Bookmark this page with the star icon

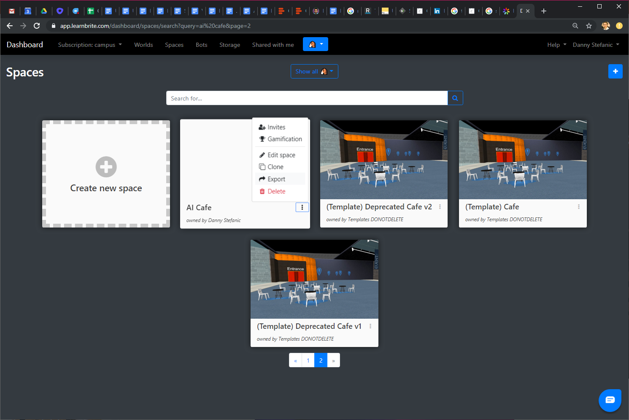589,26
